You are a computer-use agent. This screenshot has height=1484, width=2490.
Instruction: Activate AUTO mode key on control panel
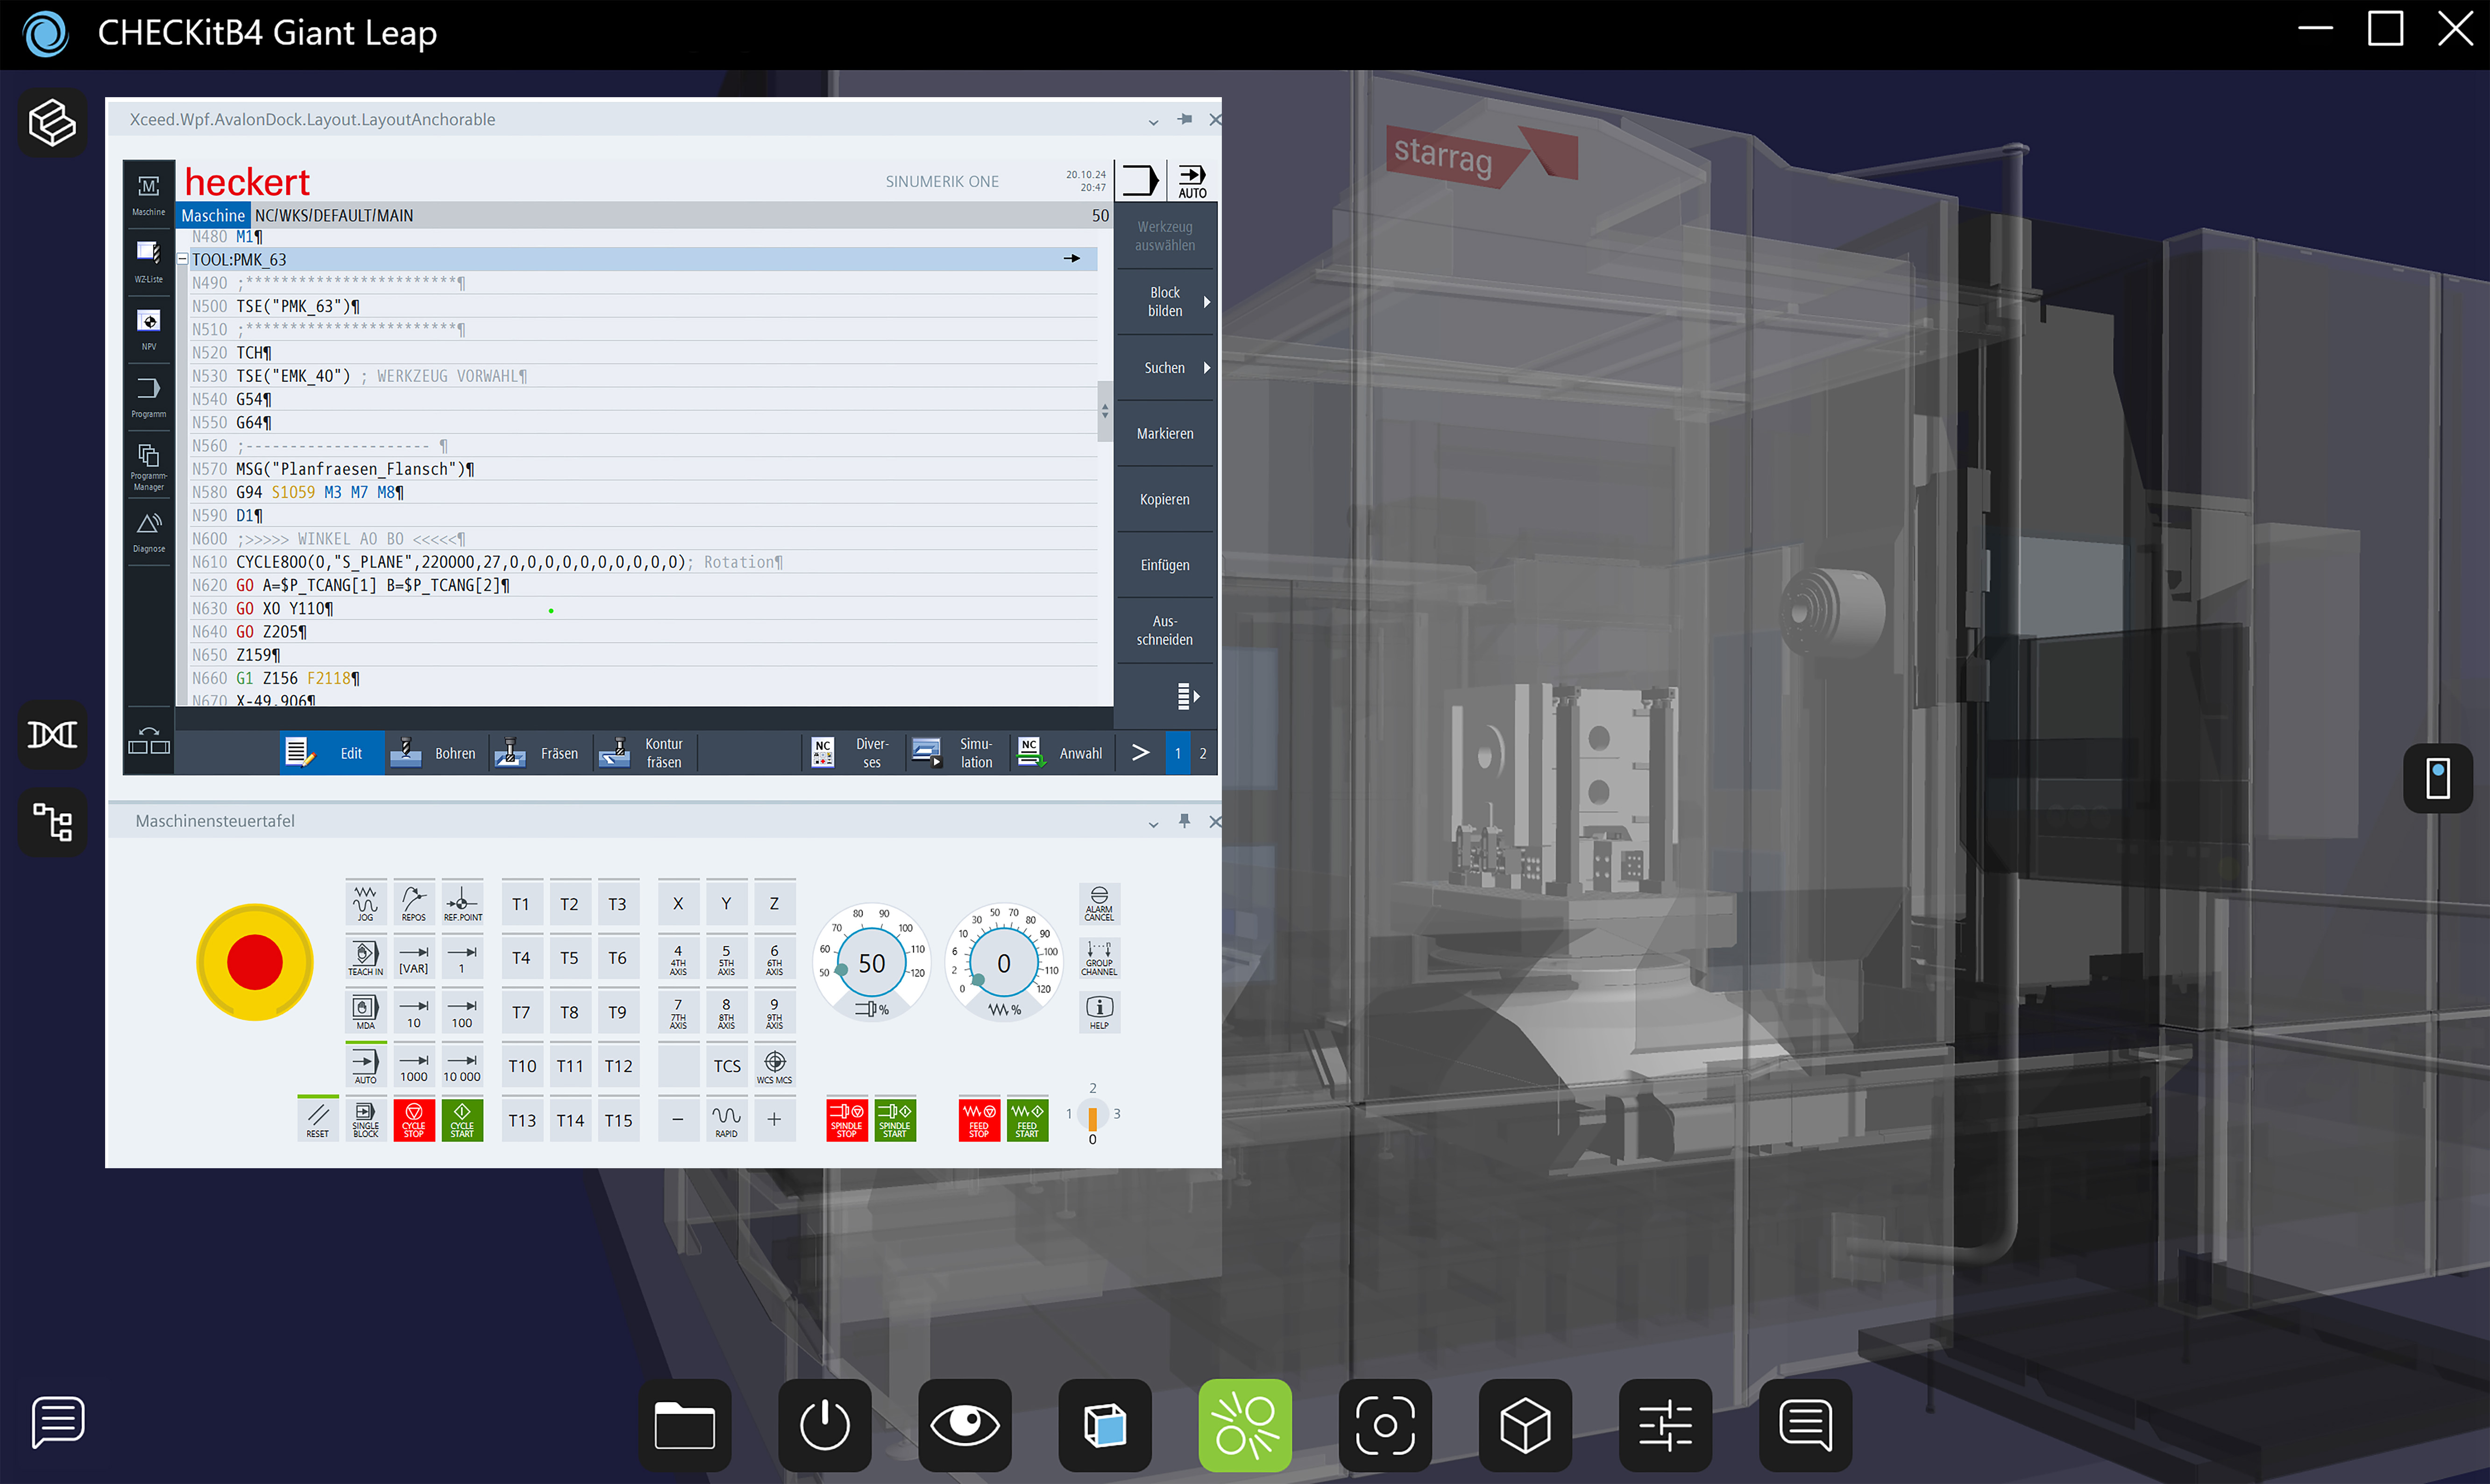coord(366,1065)
